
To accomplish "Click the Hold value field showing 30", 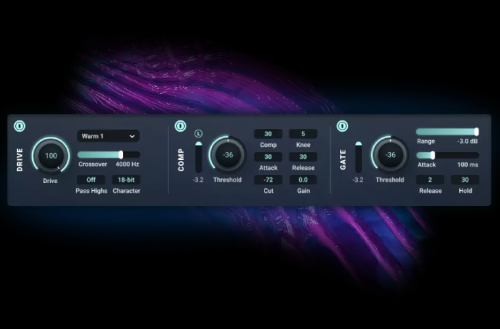I will 464,180.
